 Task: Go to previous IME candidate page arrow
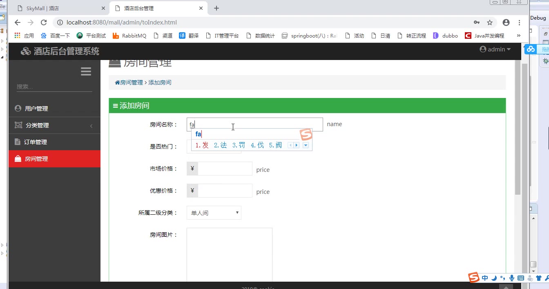coord(291,145)
